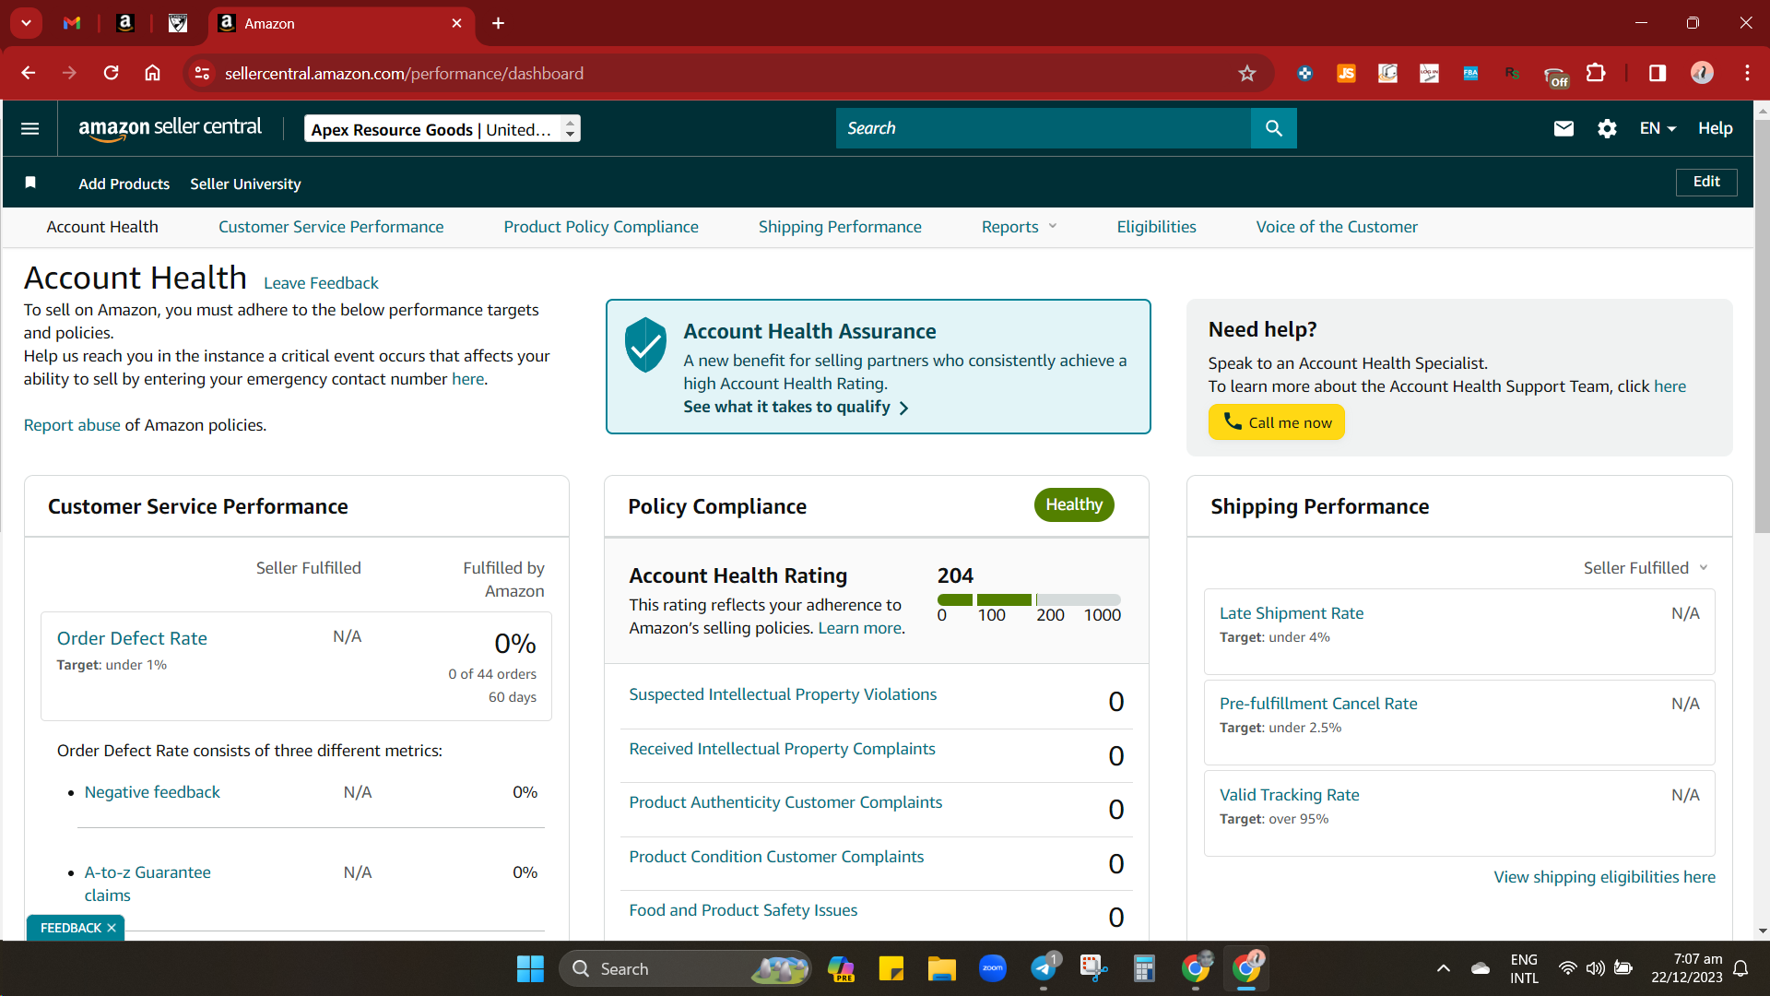Viewport: 1770px width, 996px height.
Task: Click View shipping eligibilities here
Action: 1604,877
